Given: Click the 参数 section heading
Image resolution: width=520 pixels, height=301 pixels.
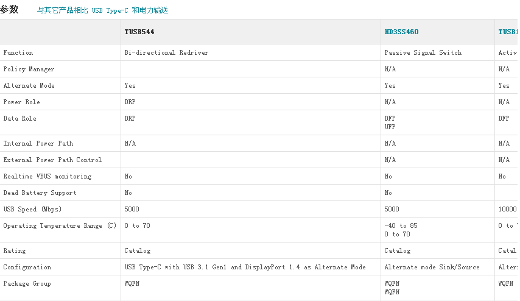Looking at the screenshot, I should 9,10.
